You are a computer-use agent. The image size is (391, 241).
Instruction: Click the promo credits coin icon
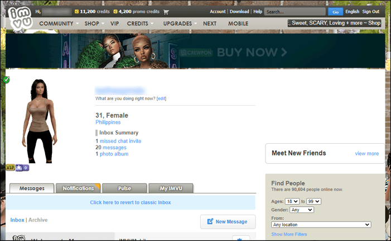(115, 12)
